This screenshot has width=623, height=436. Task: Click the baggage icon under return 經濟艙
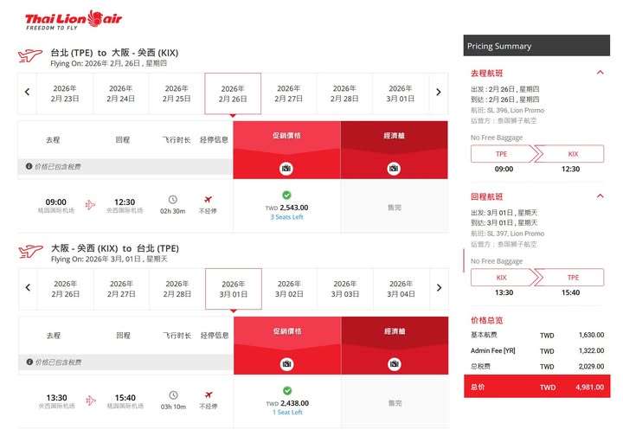(394, 363)
